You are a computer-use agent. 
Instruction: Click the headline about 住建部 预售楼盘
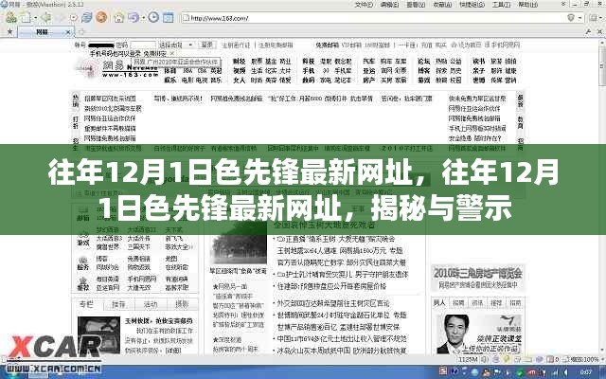(331, 286)
